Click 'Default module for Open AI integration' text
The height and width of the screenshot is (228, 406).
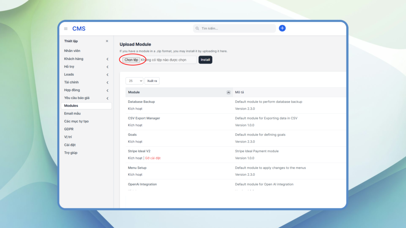pos(264,184)
